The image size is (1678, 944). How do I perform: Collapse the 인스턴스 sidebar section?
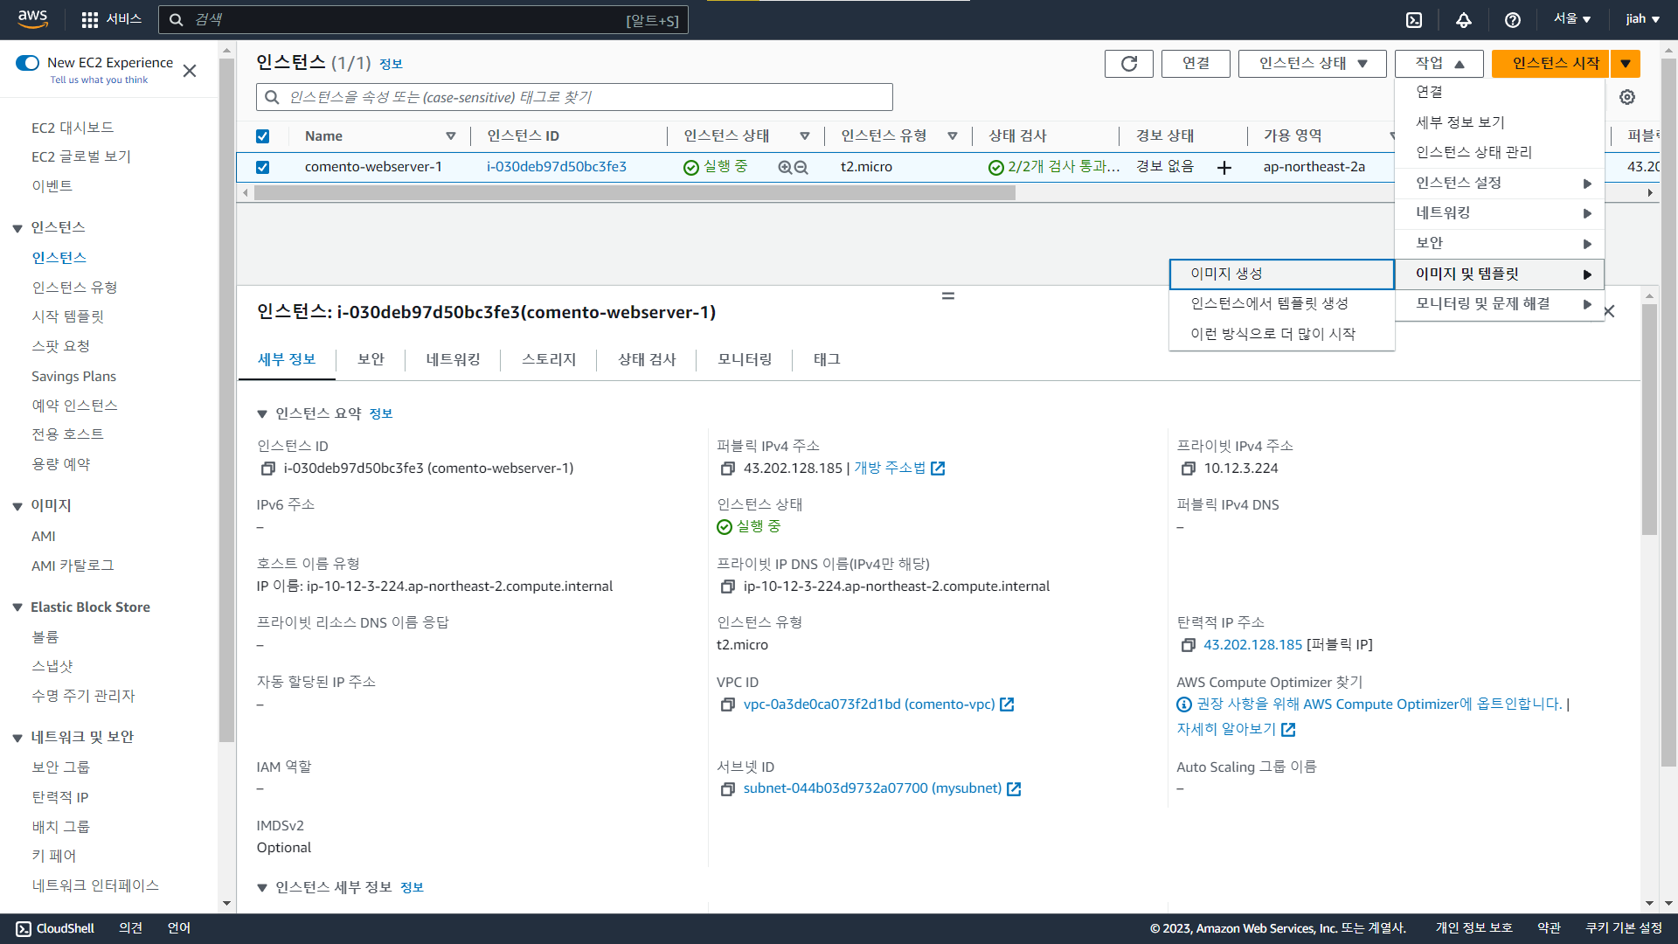[17, 228]
